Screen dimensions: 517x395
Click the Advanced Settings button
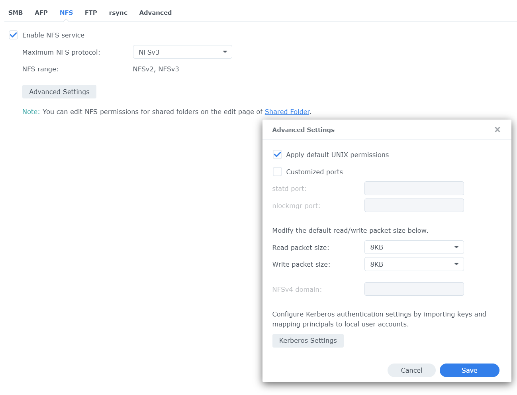coord(59,92)
